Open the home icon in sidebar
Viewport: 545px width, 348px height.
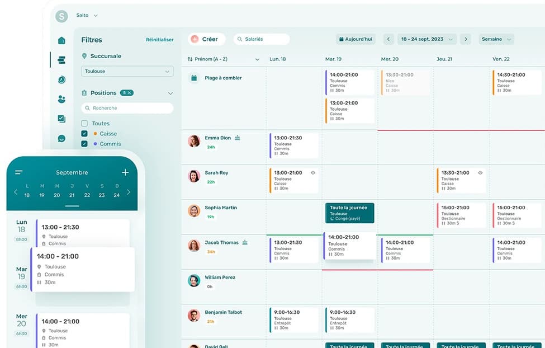(61, 40)
